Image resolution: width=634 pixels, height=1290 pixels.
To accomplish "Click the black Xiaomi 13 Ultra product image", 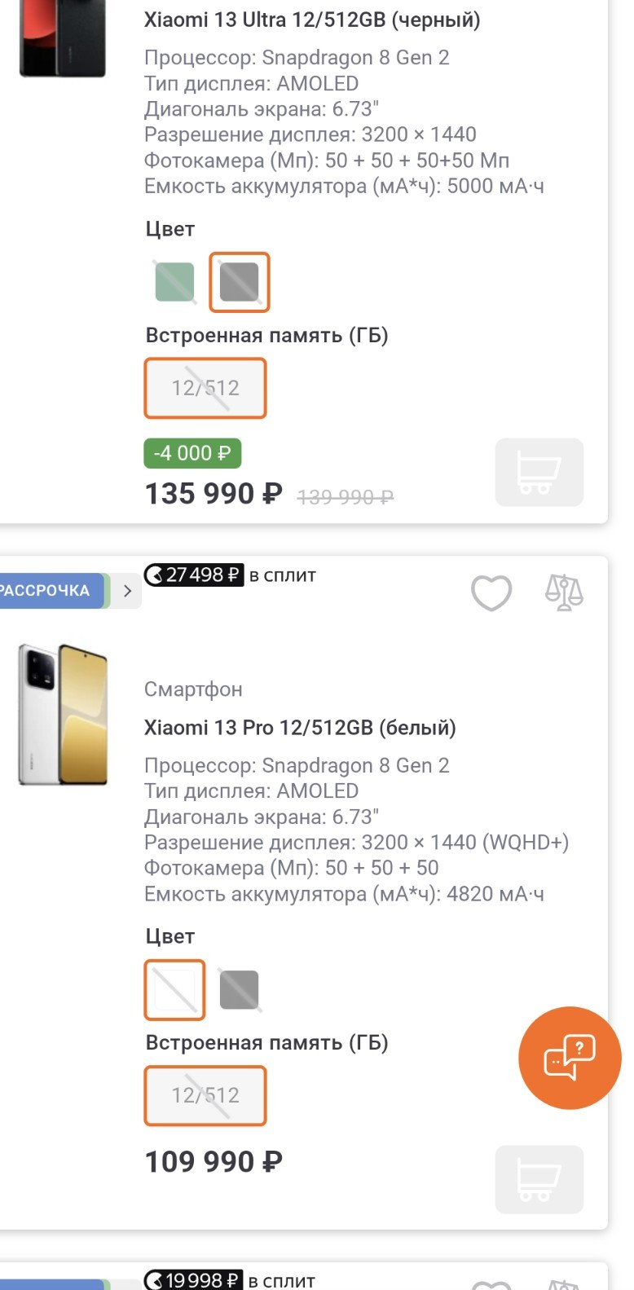I will click(x=63, y=38).
